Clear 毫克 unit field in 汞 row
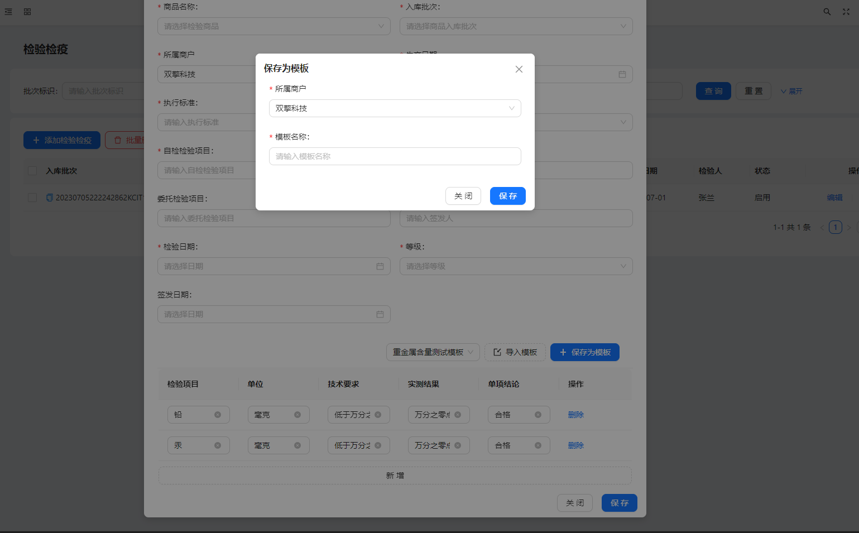Image resolution: width=859 pixels, height=533 pixels. click(297, 445)
